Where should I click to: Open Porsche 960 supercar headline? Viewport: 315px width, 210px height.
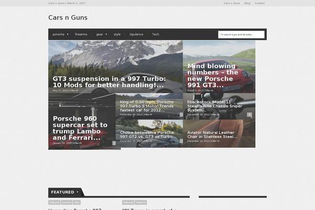point(80,128)
